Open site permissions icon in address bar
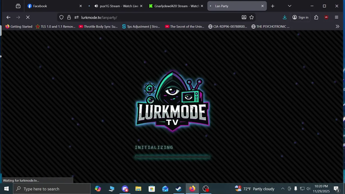This screenshot has height=194, width=345. coord(77,17)
